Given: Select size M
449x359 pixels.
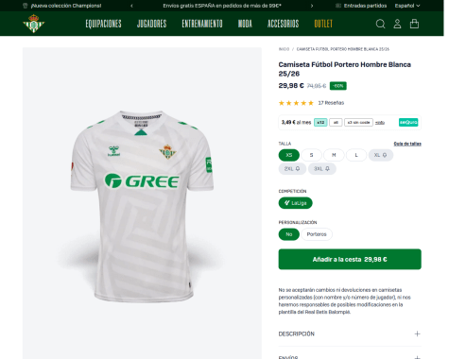Looking at the screenshot, I should 334,155.
